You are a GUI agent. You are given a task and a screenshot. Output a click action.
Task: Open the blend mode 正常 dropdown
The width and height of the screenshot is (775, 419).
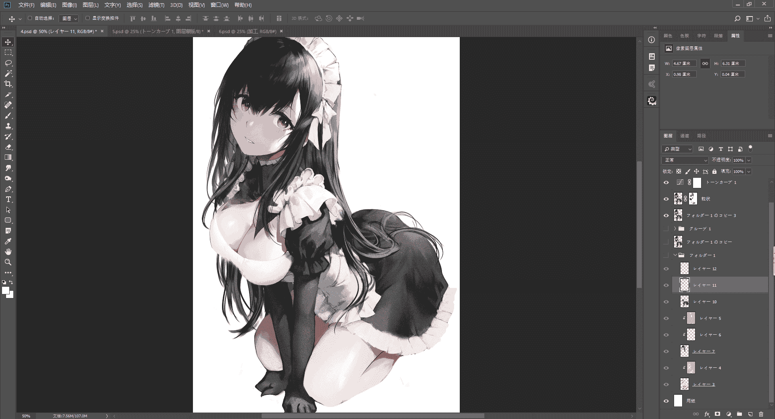(685, 160)
